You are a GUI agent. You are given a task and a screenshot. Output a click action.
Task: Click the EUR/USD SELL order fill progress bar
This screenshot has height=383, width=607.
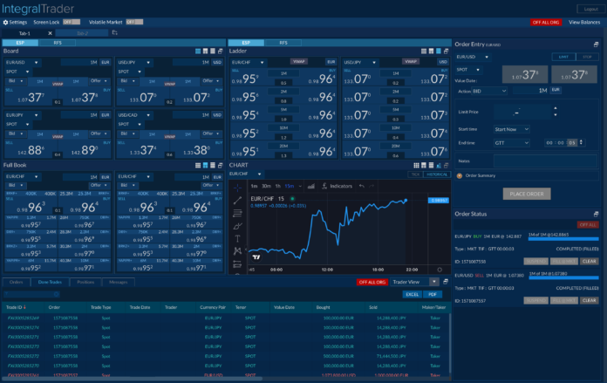[563, 277]
